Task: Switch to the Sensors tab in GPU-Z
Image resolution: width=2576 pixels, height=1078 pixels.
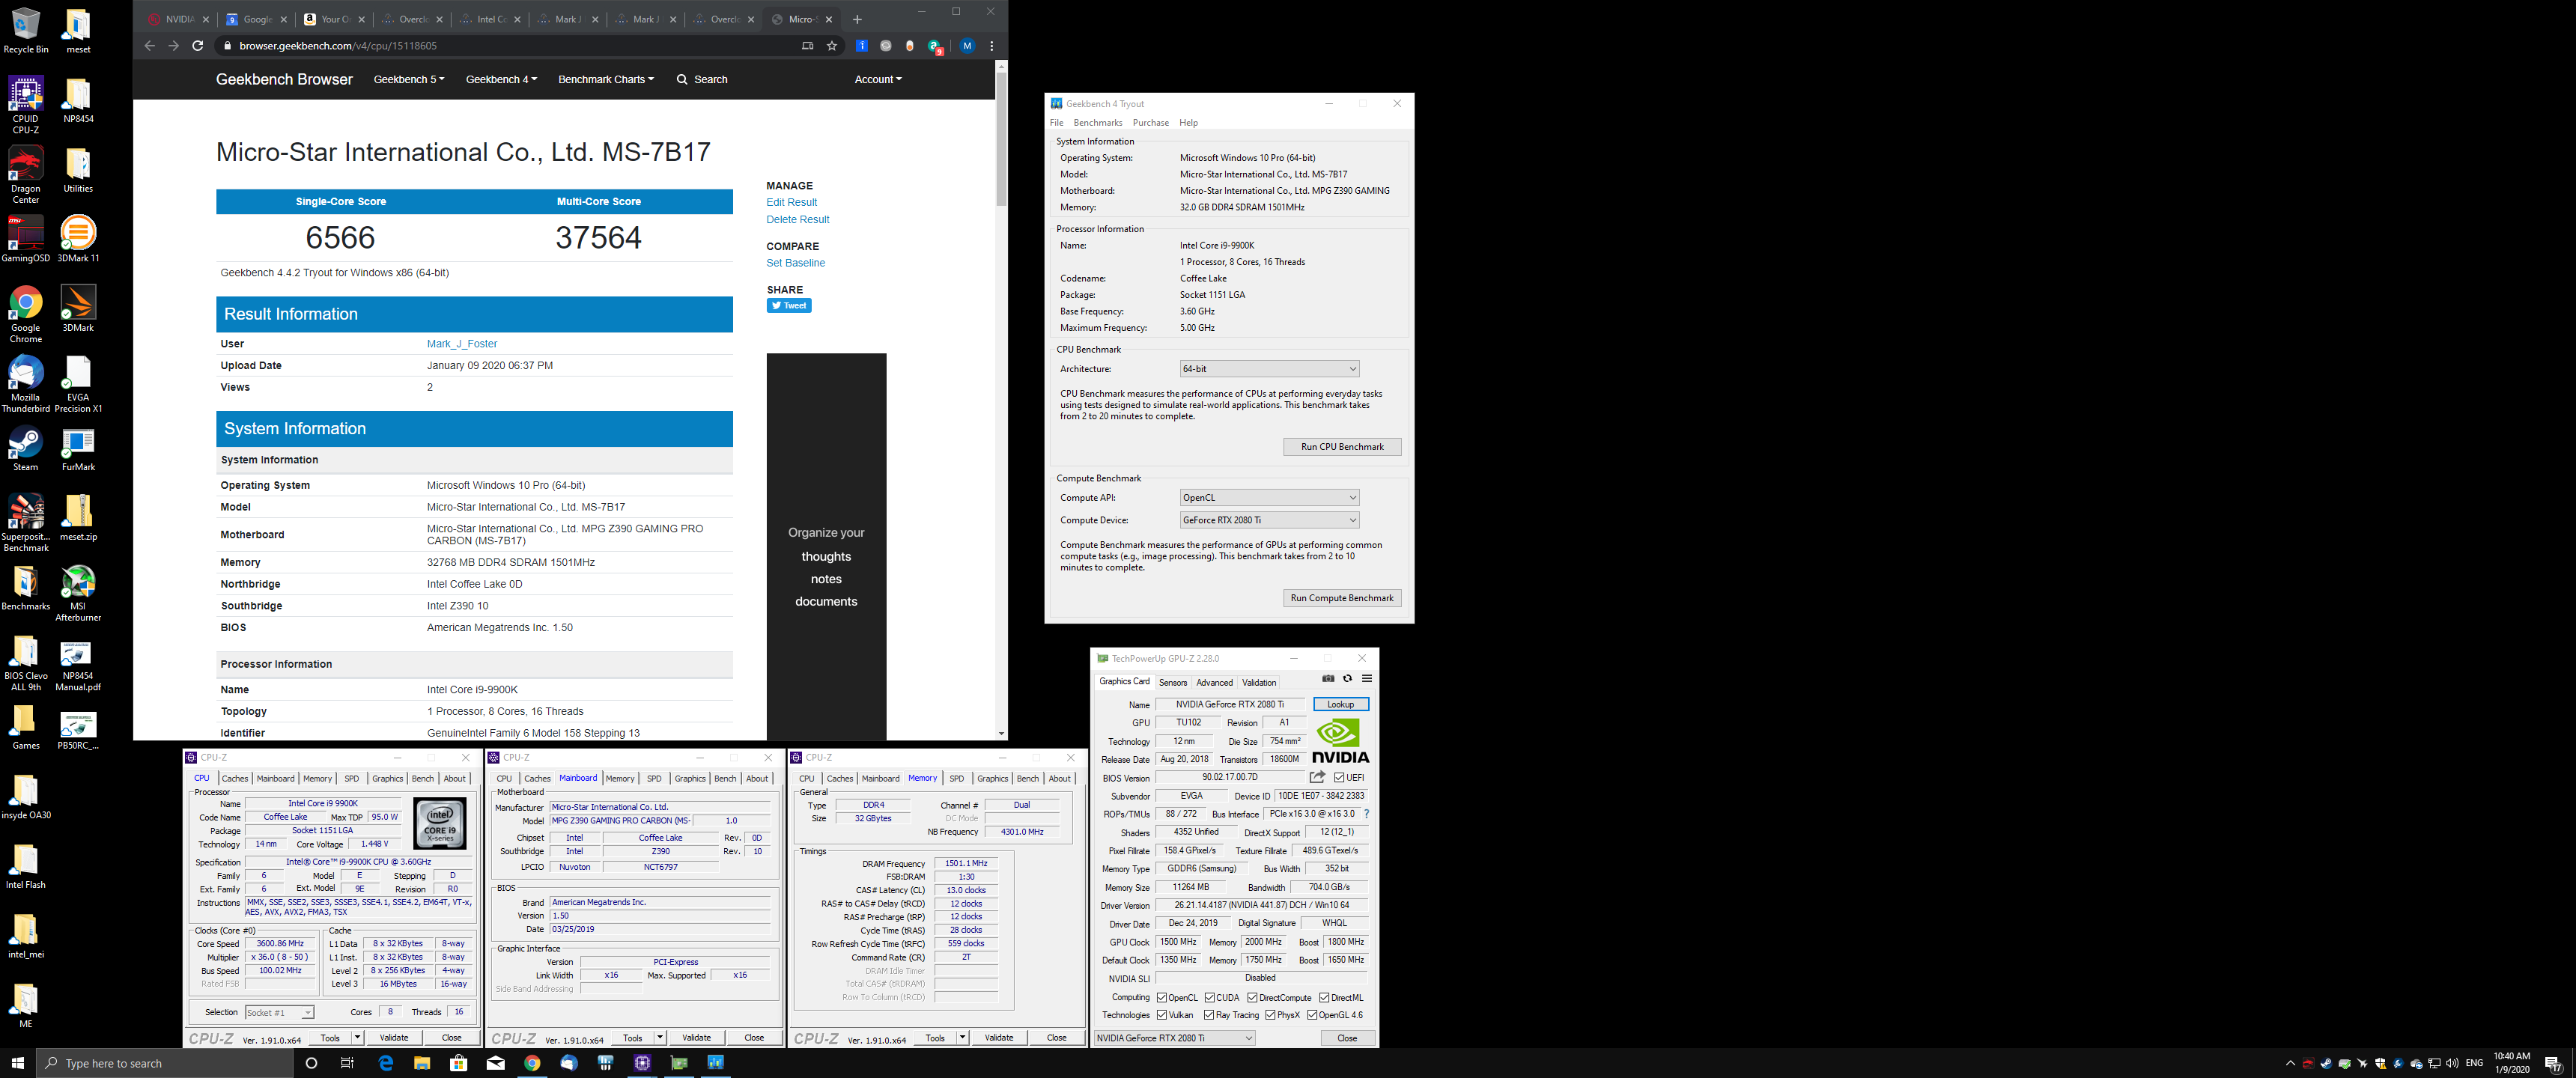Action: (x=1172, y=683)
